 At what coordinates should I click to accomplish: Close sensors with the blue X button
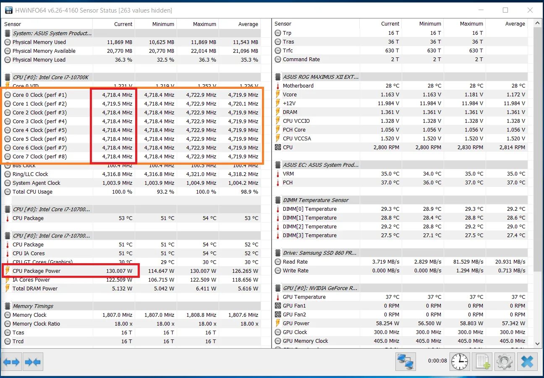(x=527, y=361)
